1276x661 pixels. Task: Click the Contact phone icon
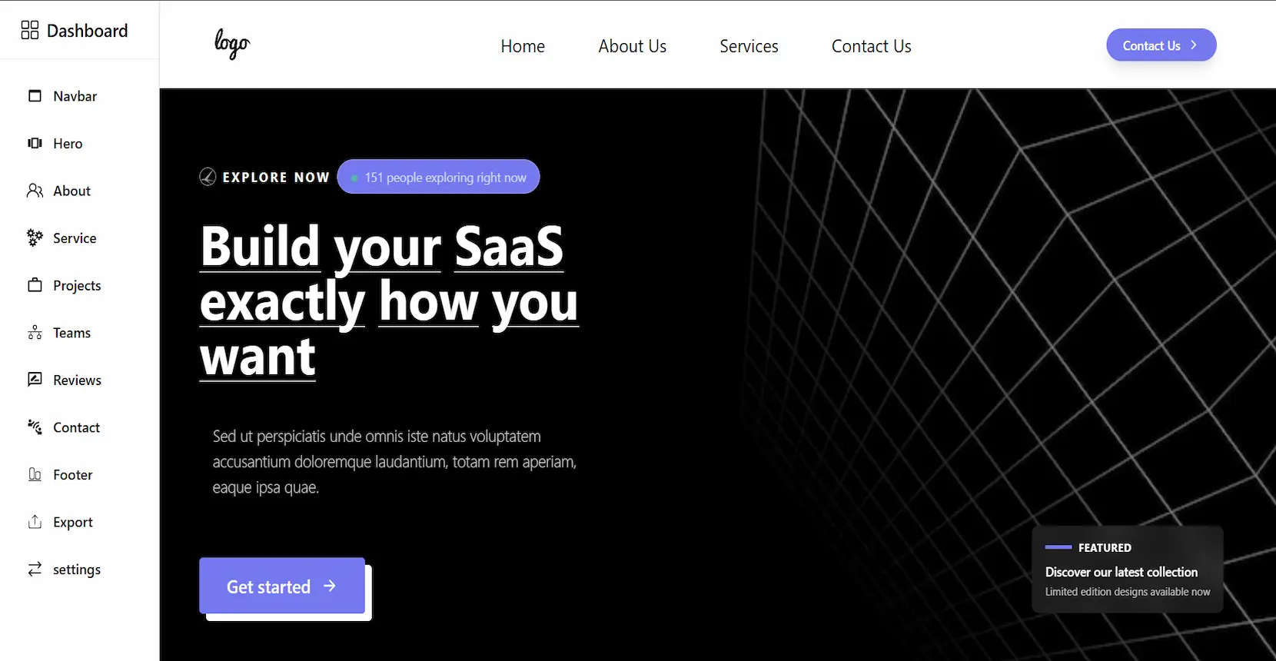pos(35,427)
